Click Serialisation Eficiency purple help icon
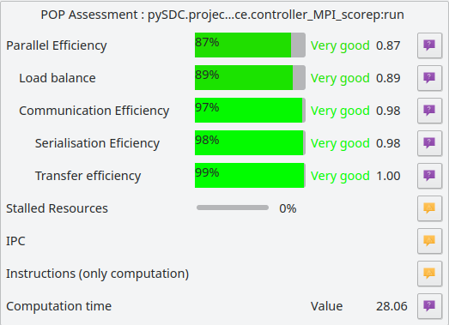 429,143
